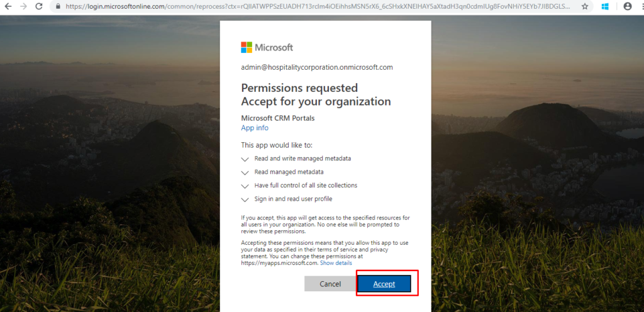
Task: Expand "Have full control of all site collections"
Action: point(245,186)
